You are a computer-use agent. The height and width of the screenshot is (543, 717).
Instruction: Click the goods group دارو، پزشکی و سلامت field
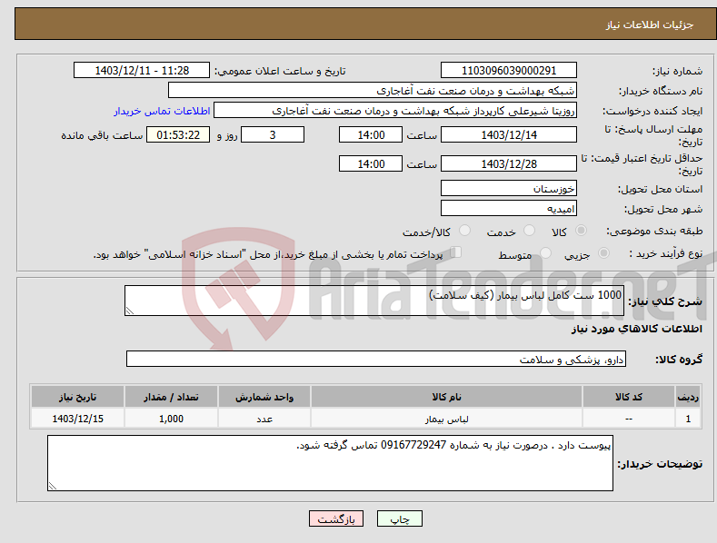376,360
